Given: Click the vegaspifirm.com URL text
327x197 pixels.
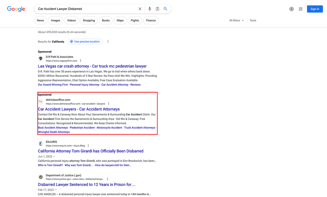Looking at the screenshot, I should coord(62,61).
